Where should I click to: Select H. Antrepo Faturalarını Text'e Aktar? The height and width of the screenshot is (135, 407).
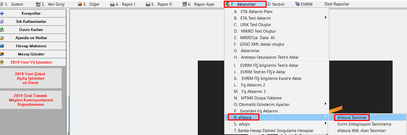coord(277,57)
